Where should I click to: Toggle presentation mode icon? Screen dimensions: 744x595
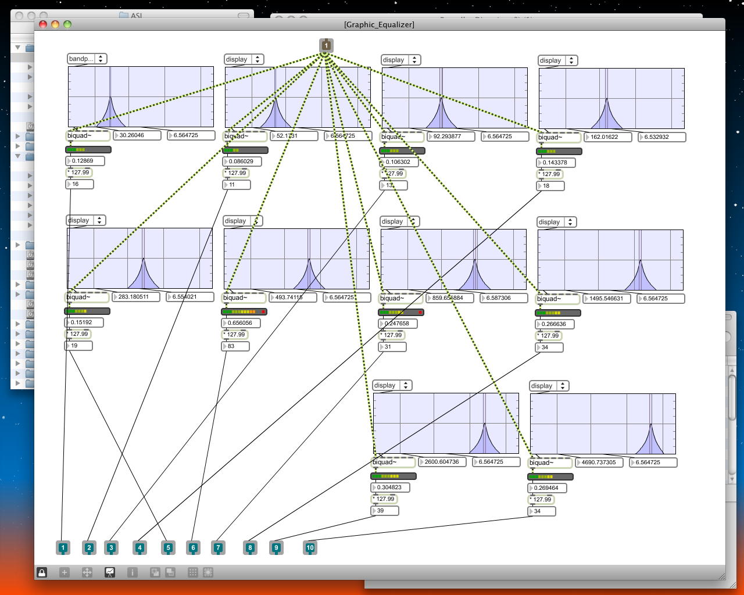109,572
